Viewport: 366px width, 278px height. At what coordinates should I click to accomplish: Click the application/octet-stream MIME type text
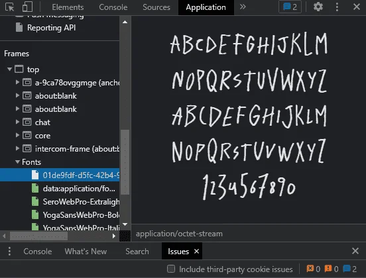(x=179, y=234)
